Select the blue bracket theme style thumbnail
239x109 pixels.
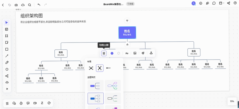[x=96, y=98]
